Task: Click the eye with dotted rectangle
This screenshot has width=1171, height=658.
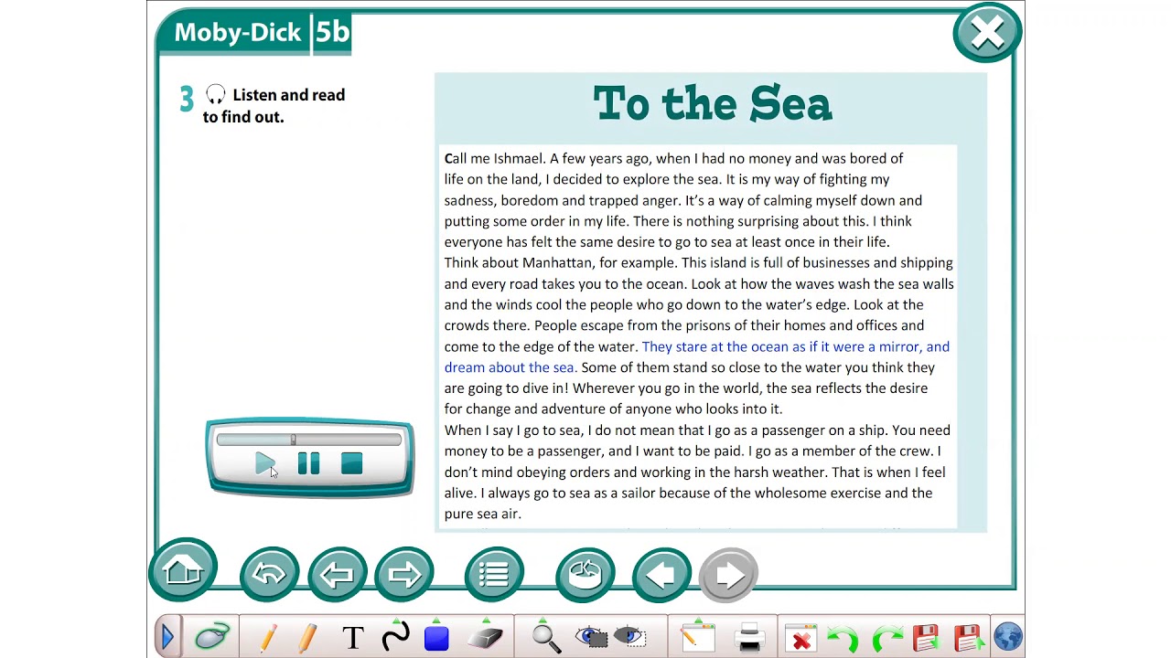Action: pos(629,637)
